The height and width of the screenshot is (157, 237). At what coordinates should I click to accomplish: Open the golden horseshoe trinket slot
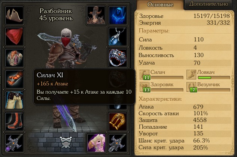(x=118, y=122)
